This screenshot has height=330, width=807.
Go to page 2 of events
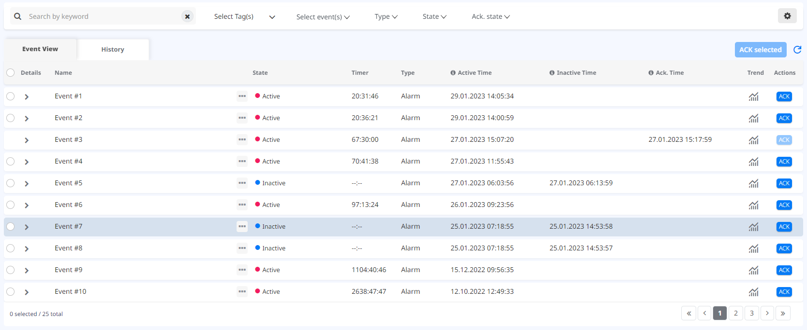(735, 313)
